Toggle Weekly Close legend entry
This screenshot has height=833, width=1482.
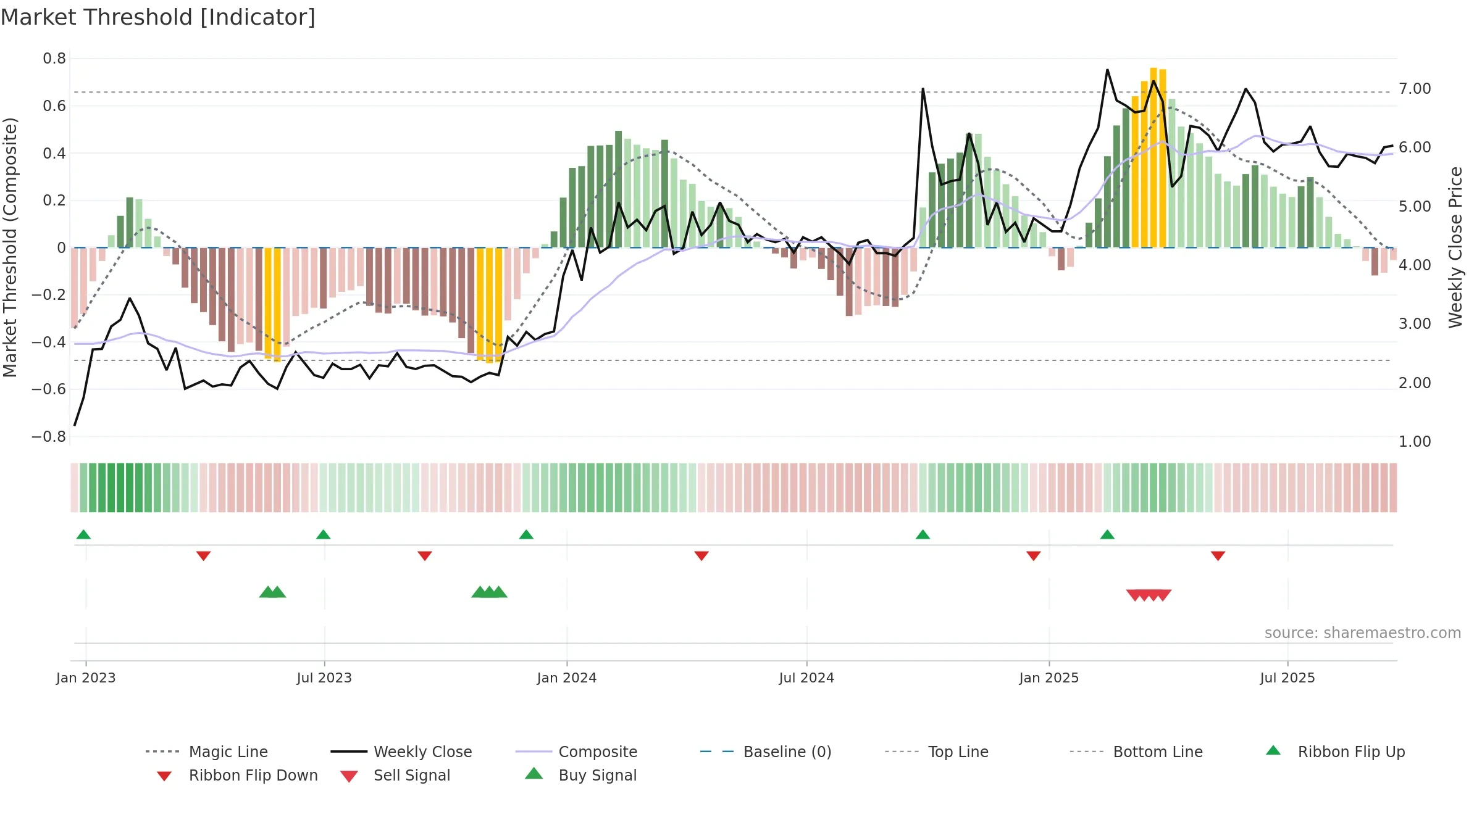(x=401, y=752)
